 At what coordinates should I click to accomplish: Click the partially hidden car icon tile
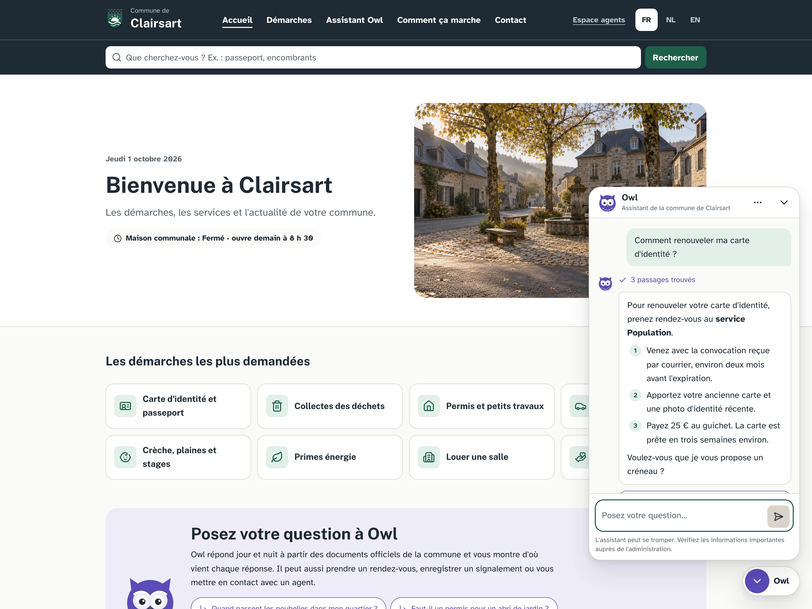click(x=579, y=406)
